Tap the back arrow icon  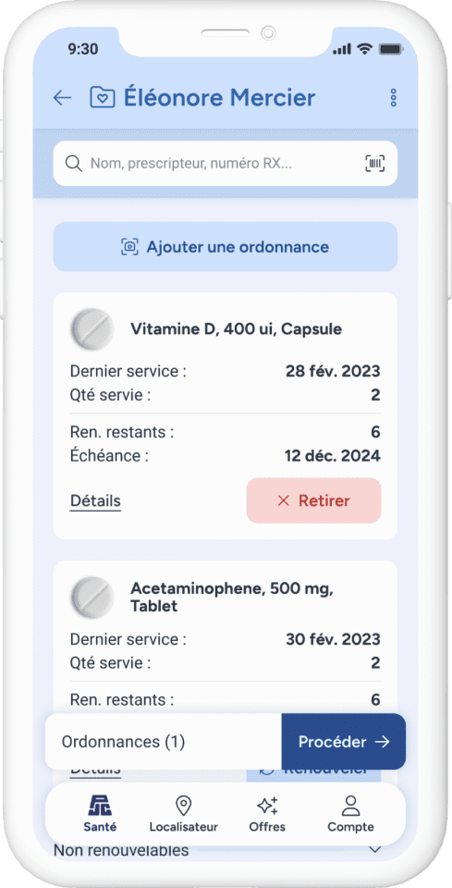[62, 98]
